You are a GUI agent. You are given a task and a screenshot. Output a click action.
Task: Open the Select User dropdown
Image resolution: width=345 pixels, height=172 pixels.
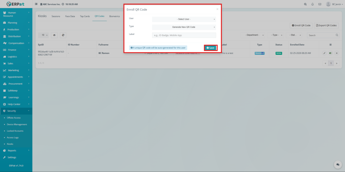pos(184,19)
